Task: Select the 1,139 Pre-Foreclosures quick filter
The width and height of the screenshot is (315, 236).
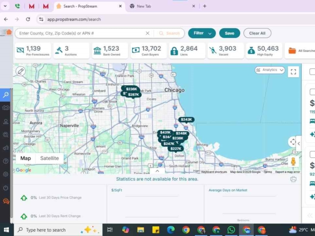Action: [x=33, y=51]
